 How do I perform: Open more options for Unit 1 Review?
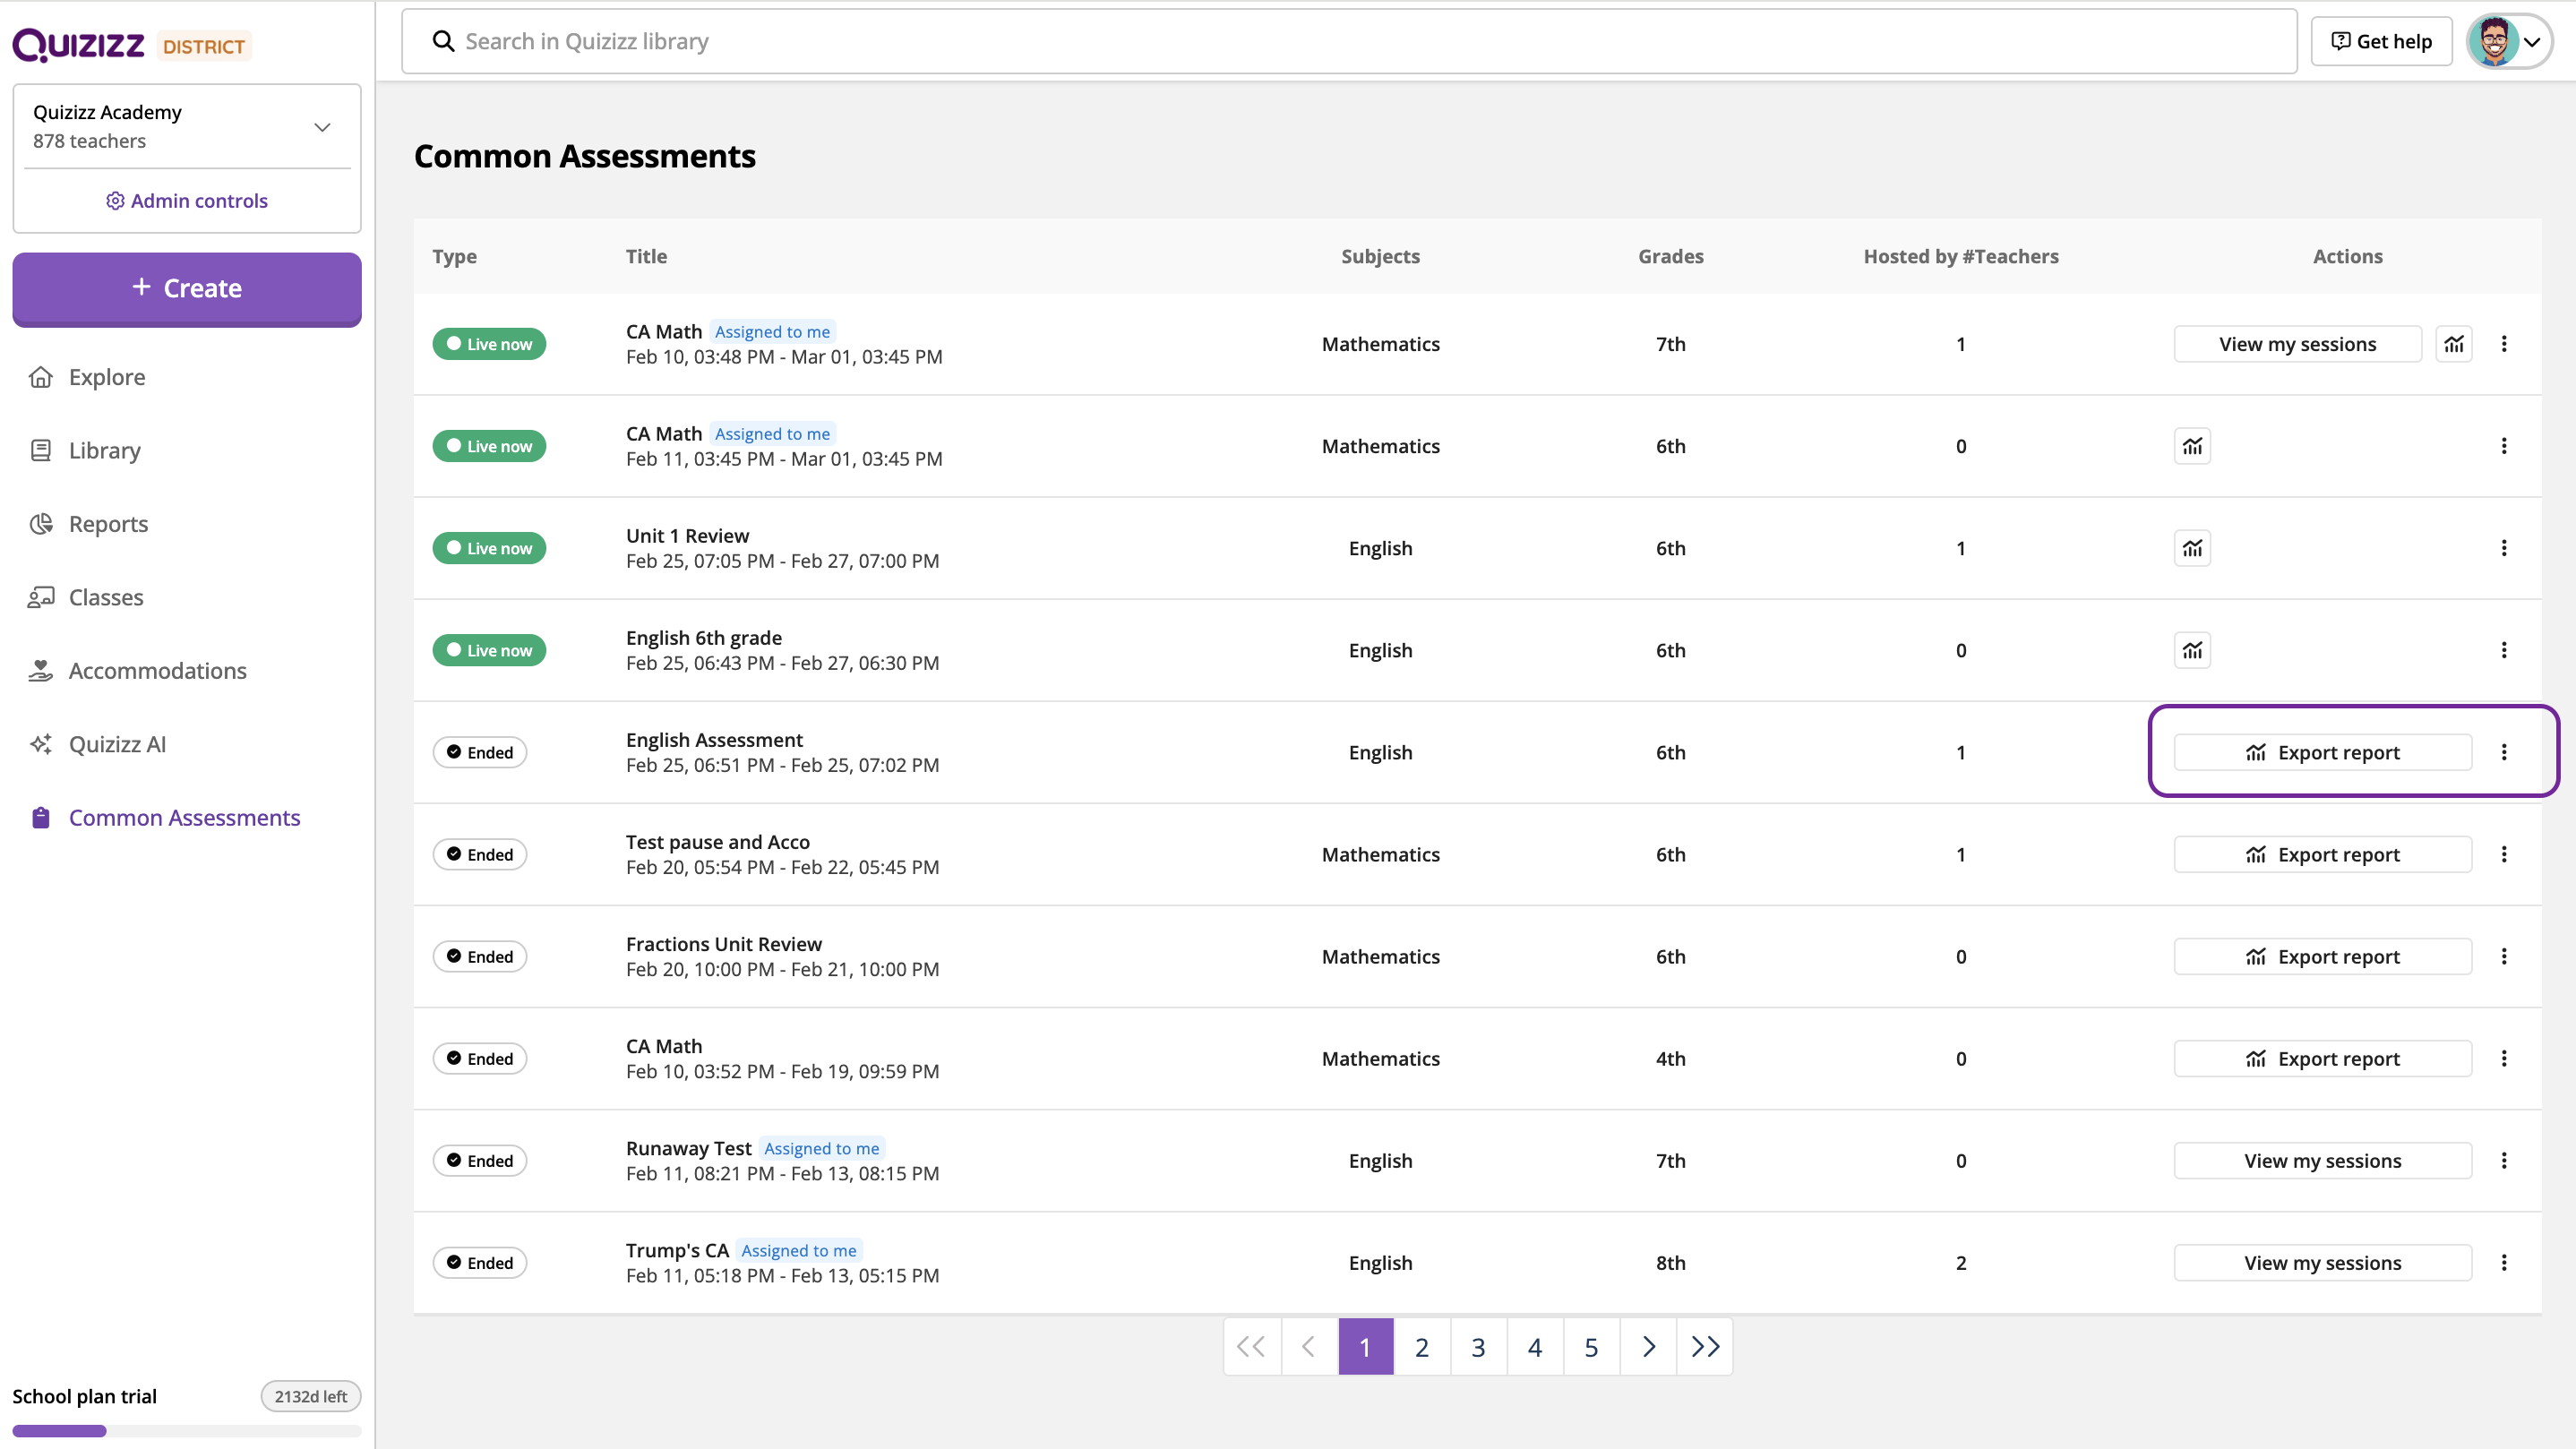tap(2504, 548)
